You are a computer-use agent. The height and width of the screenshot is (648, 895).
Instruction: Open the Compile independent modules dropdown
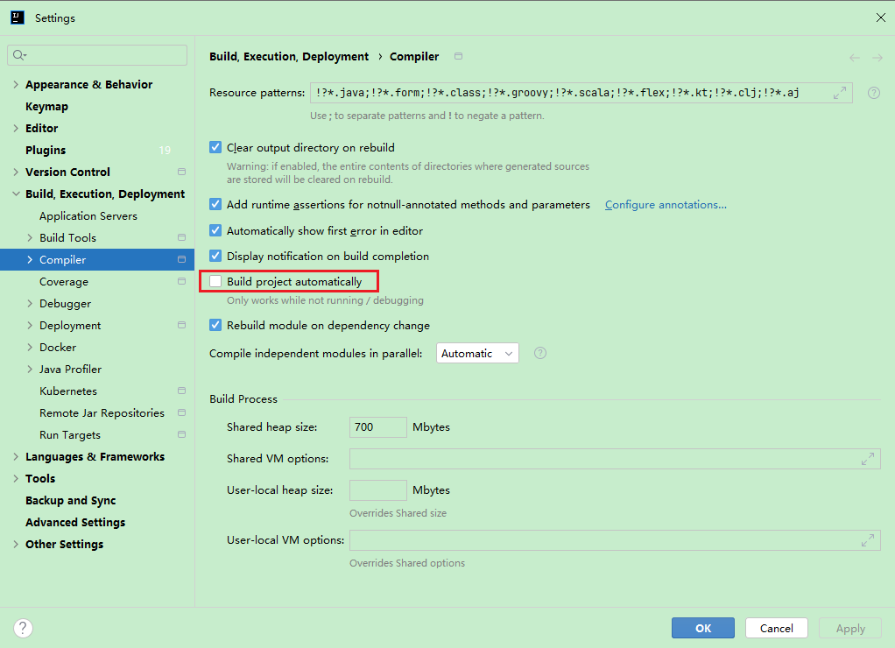tap(477, 353)
